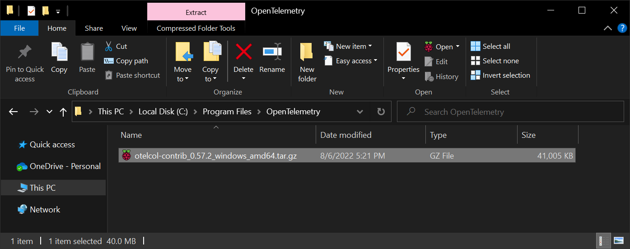Sort by Date modified column
This screenshot has height=249, width=630.
(x=371, y=135)
